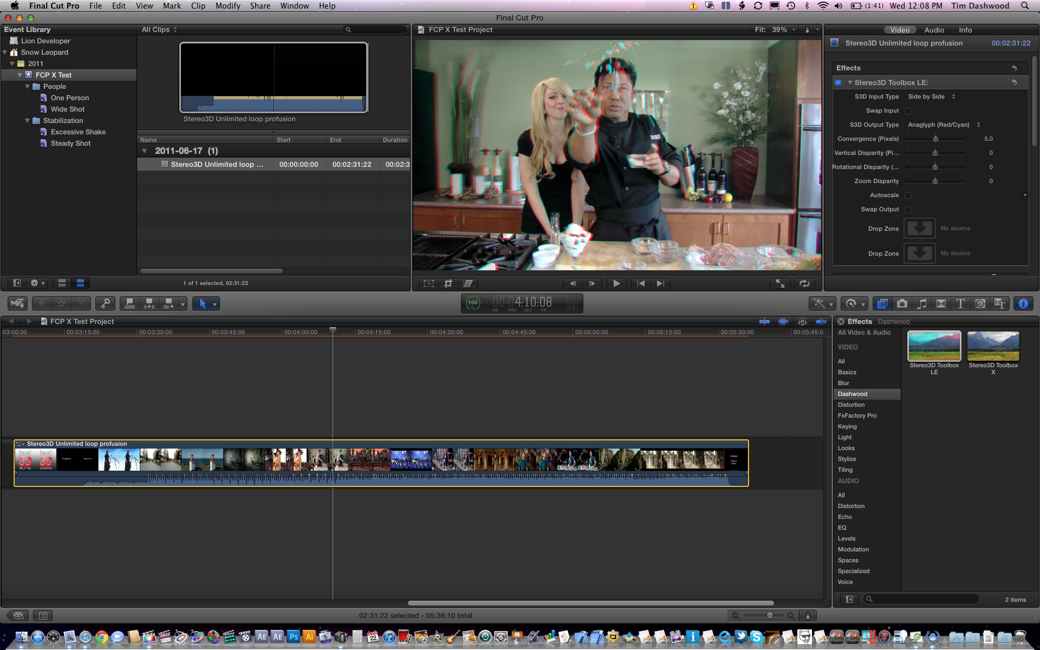1040x650 pixels.
Task: Toggle the Effects browser icon
Action: pos(882,304)
